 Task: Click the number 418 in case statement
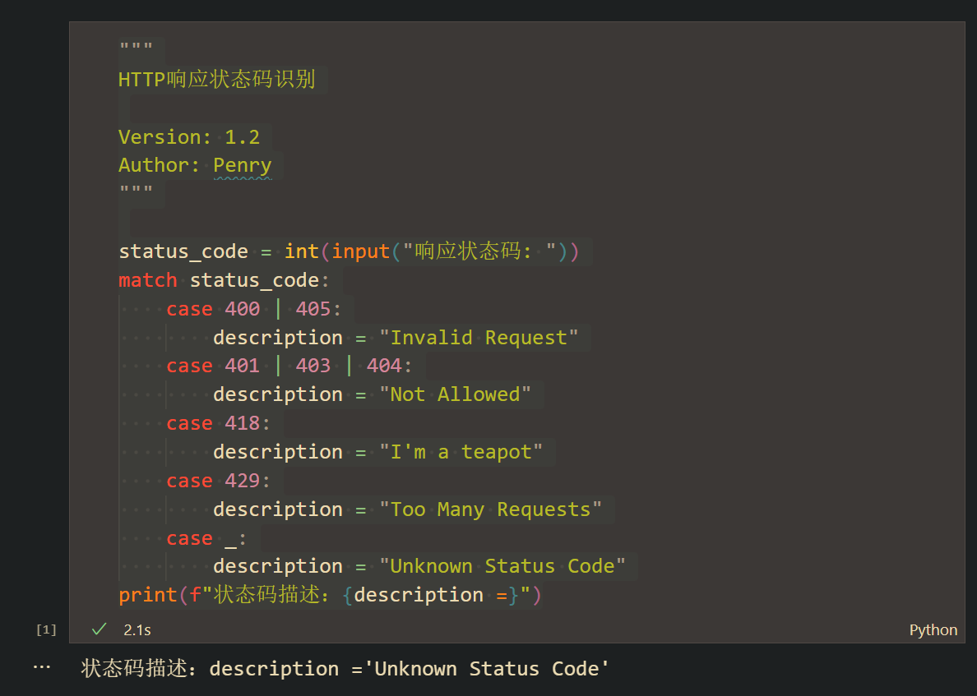click(242, 423)
